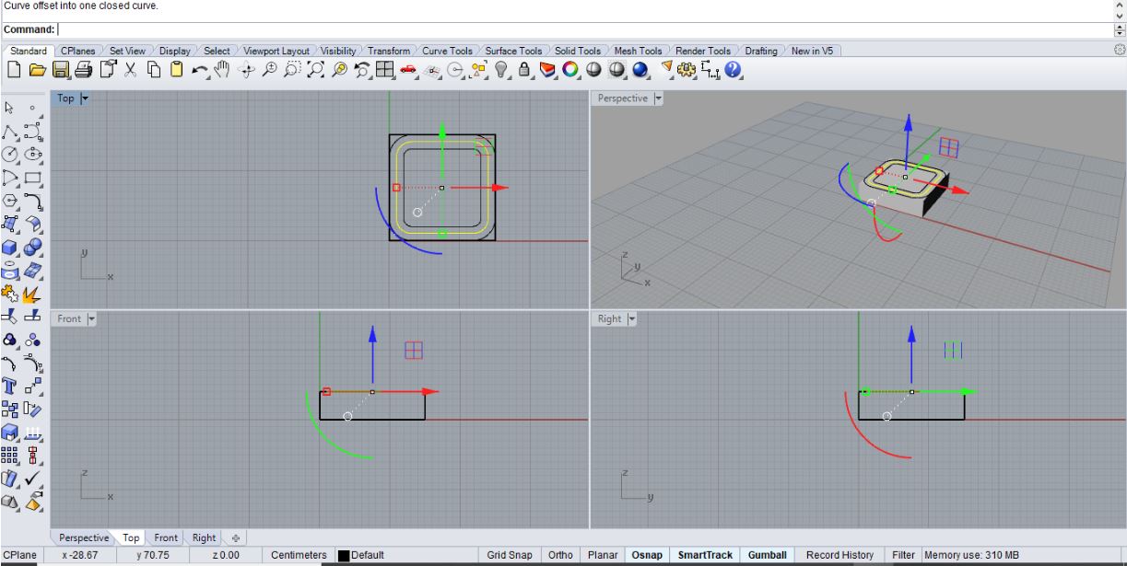Disable Osnap in status bar
Viewport: 1127px width, 566px height.
(647, 555)
